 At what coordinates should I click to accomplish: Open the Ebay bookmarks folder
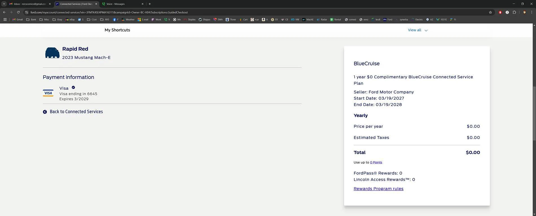click(x=57, y=20)
